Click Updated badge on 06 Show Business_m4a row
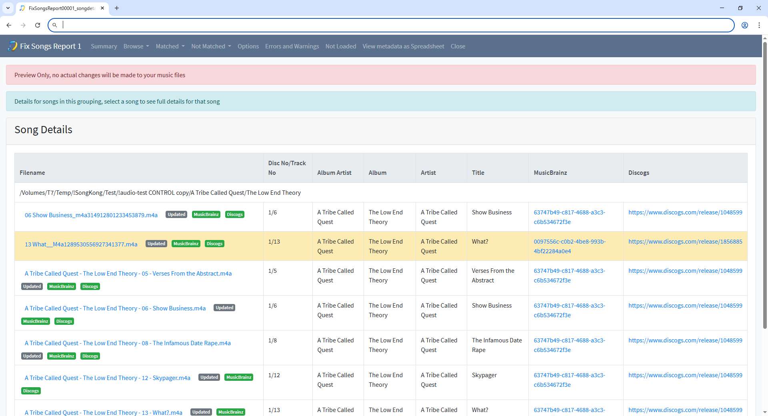This screenshot has width=768, height=416. point(176,215)
